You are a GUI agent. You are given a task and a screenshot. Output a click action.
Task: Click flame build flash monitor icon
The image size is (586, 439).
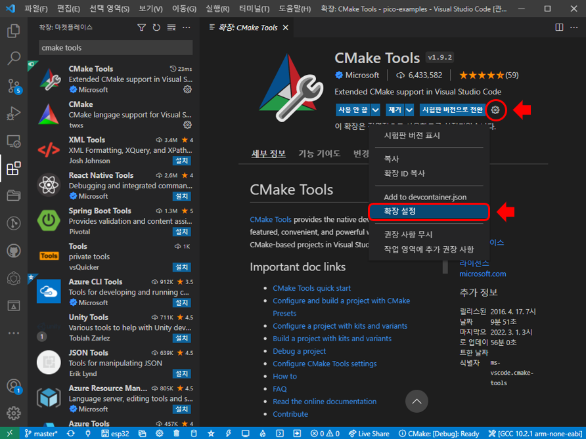263,433
